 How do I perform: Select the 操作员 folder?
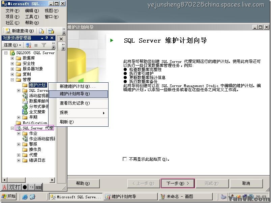(x=32, y=150)
